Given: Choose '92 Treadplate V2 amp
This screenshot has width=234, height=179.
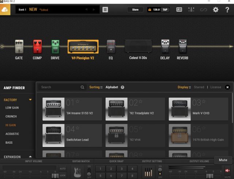Looking at the screenshot, I should tap(135, 109).
